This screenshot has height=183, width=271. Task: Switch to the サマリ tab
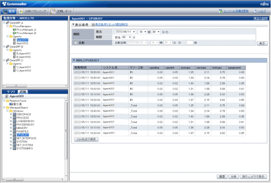11,92
